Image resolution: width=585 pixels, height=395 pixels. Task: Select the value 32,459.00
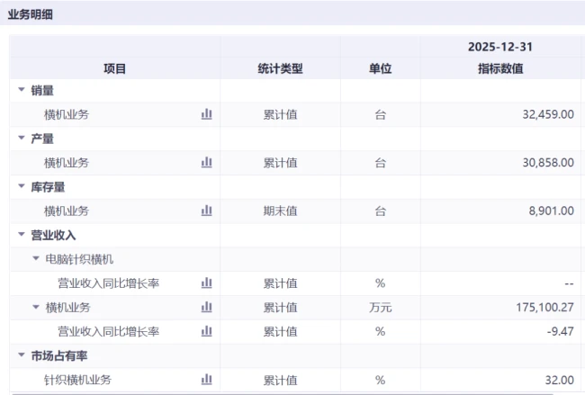pyautogui.click(x=548, y=114)
